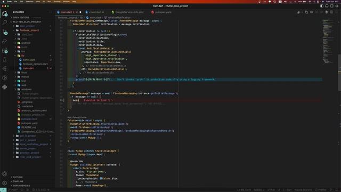Screen dimensions: 341x192
Task: Toggle Secondary Side Bar layout icon
Action: (x=332, y=6)
